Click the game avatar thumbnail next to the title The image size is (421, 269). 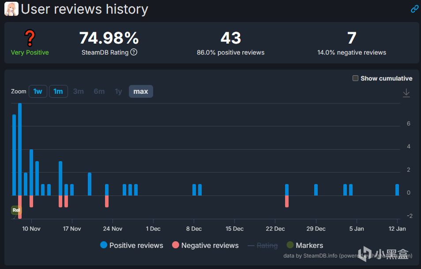pyautogui.click(x=11, y=9)
